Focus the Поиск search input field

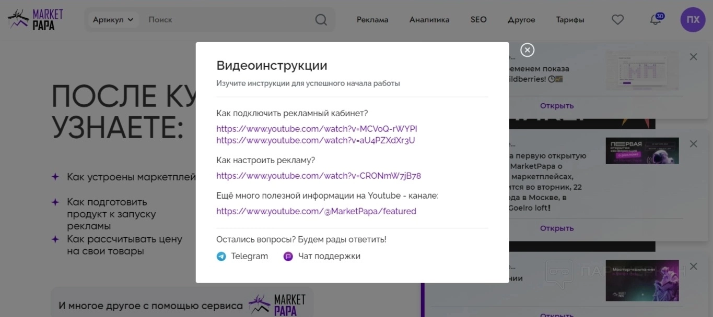point(227,20)
